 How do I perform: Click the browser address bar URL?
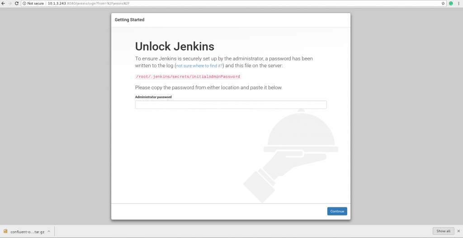coord(89,4)
